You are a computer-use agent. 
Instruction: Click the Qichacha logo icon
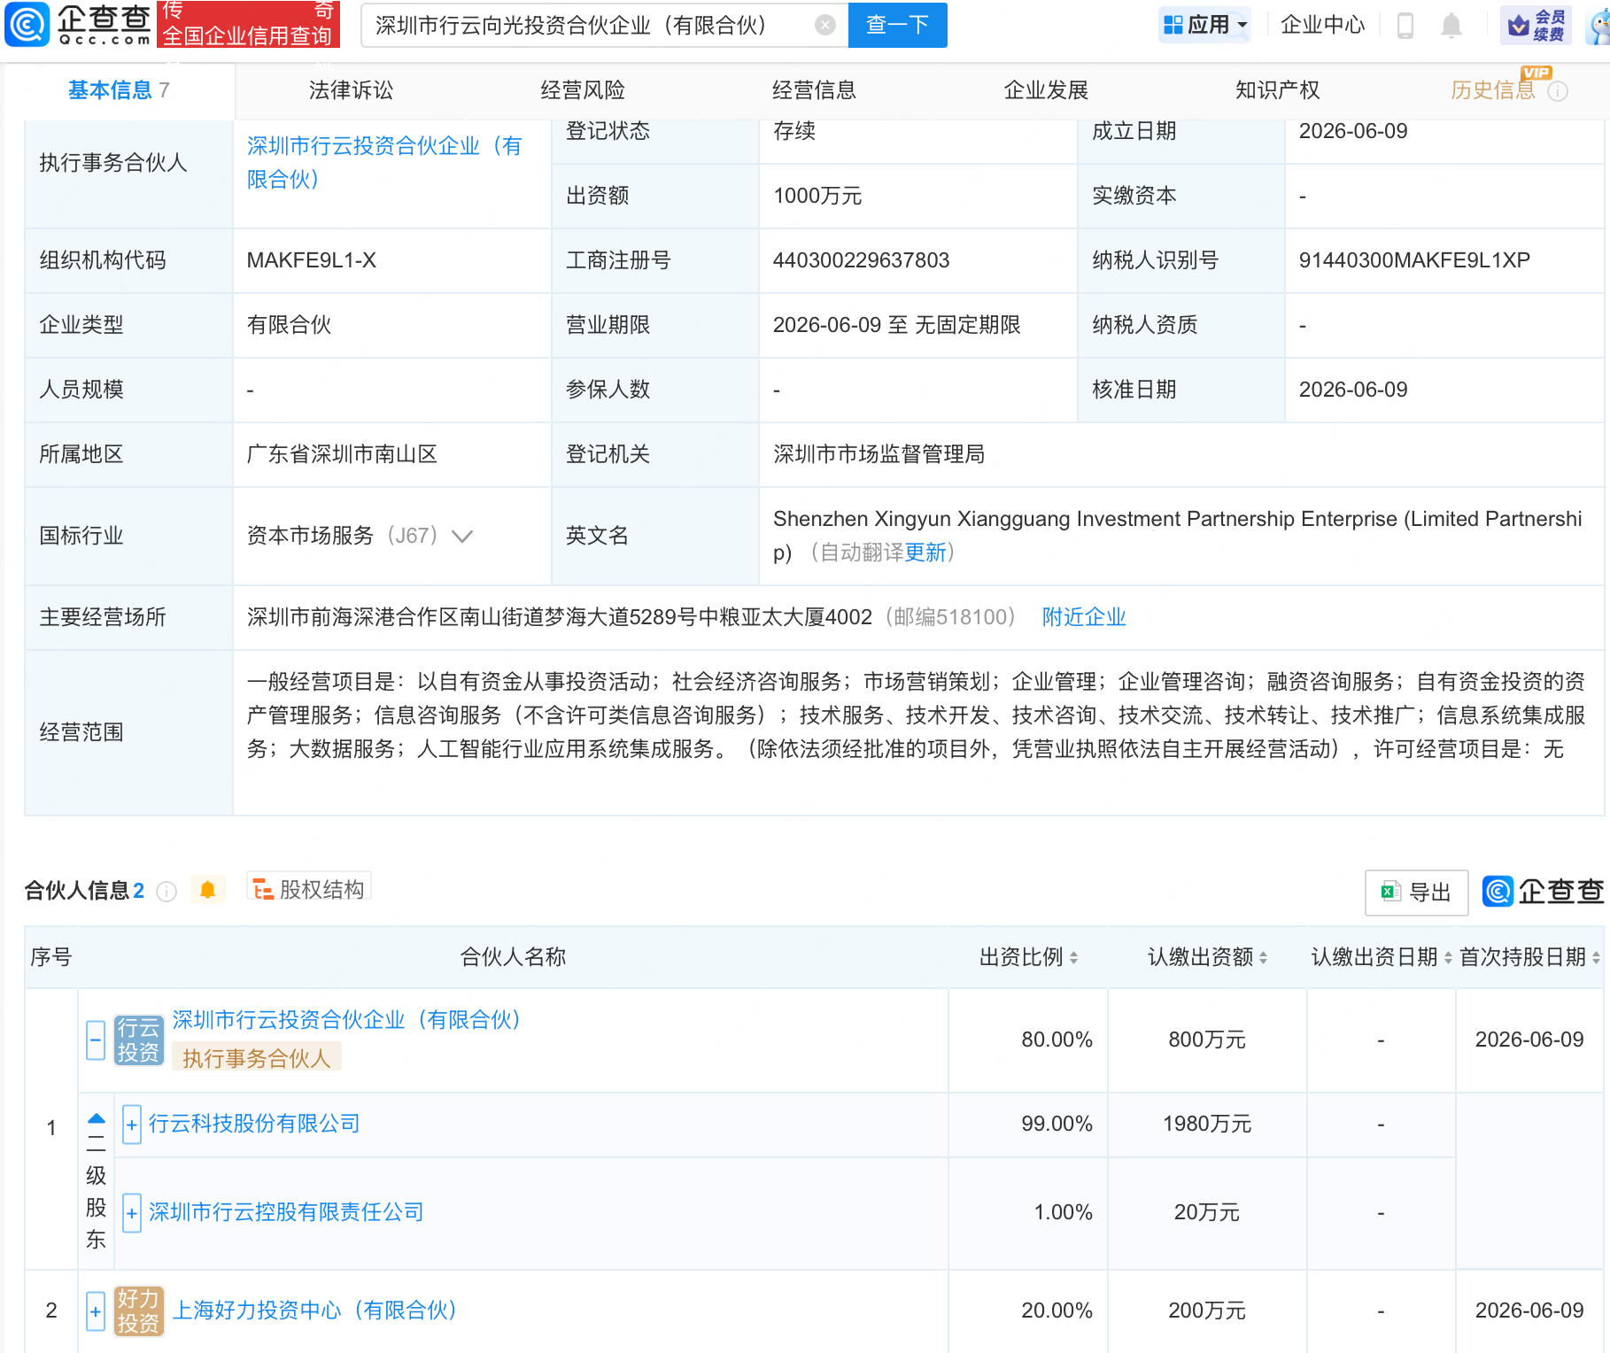pyautogui.click(x=27, y=24)
